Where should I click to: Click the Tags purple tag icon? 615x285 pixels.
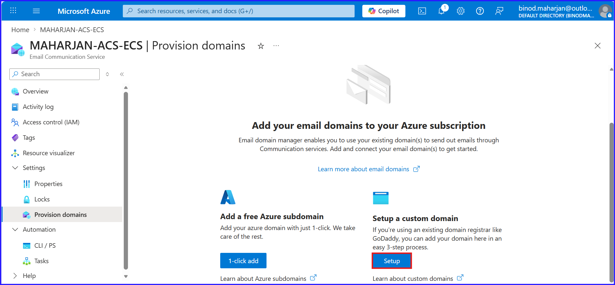pos(15,138)
